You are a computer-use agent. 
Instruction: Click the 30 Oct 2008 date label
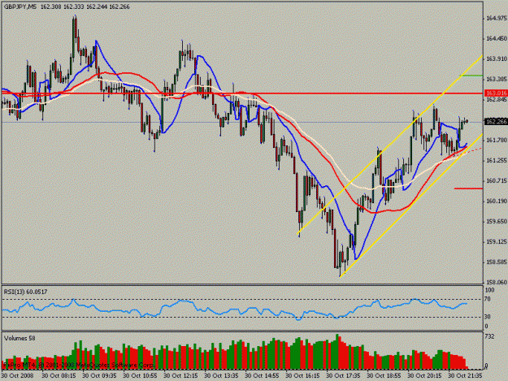tap(17, 376)
